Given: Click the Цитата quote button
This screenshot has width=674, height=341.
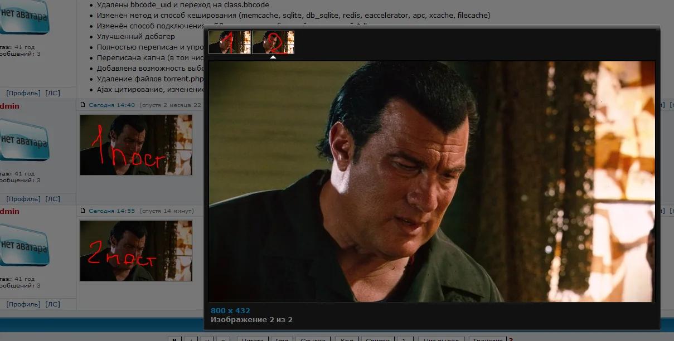Looking at the screenshot, I should (252, 339).
